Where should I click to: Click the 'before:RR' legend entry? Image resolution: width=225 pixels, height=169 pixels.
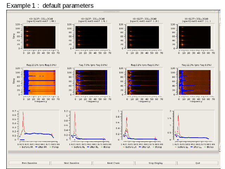(x=26, y=147)
